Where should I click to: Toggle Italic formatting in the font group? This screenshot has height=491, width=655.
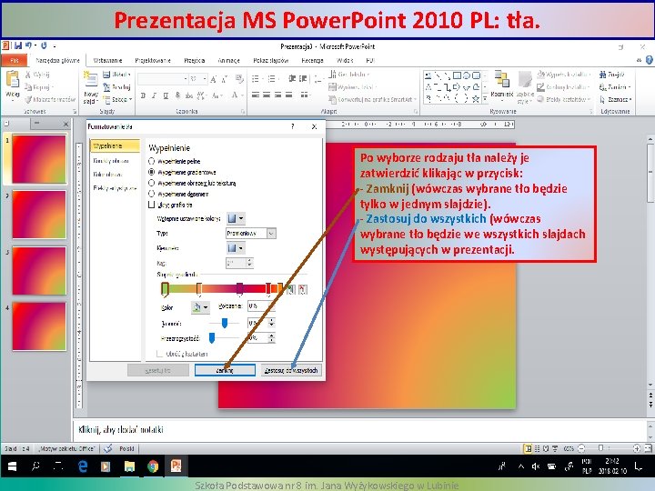click(x=154, y=95)
